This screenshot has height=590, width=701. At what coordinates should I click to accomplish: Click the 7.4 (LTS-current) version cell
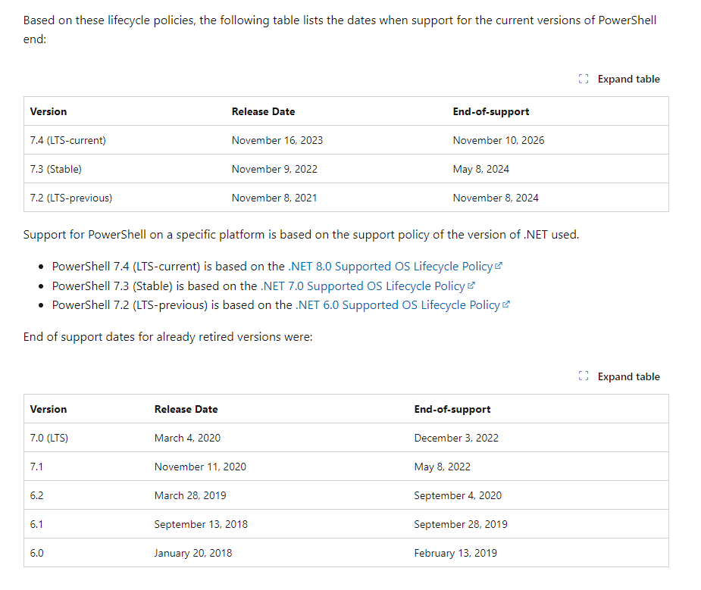(68, 140)
